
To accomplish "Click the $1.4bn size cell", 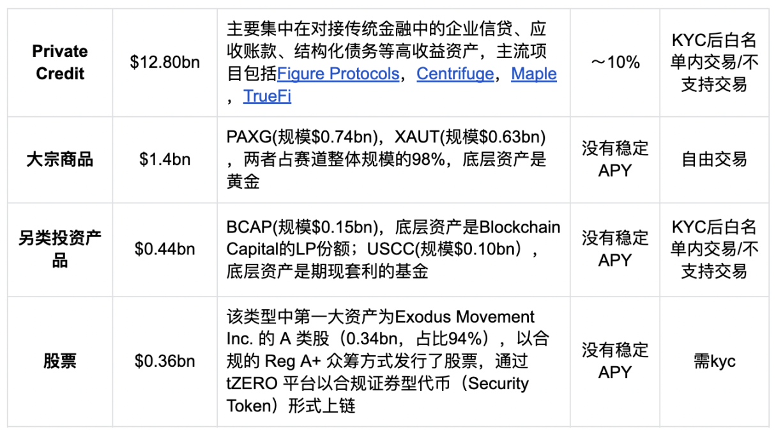I will coord(165,160).
